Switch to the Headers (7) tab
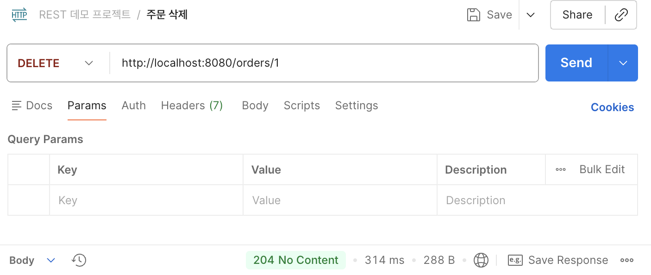The height and width of the screenshot is (275, 651). click(x=192, y=106)
